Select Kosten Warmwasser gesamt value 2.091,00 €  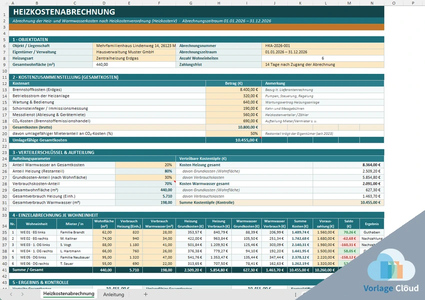pyautogui.click(x=348, y=184)
